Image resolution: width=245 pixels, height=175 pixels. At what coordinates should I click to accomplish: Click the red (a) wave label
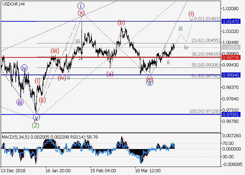110,73
